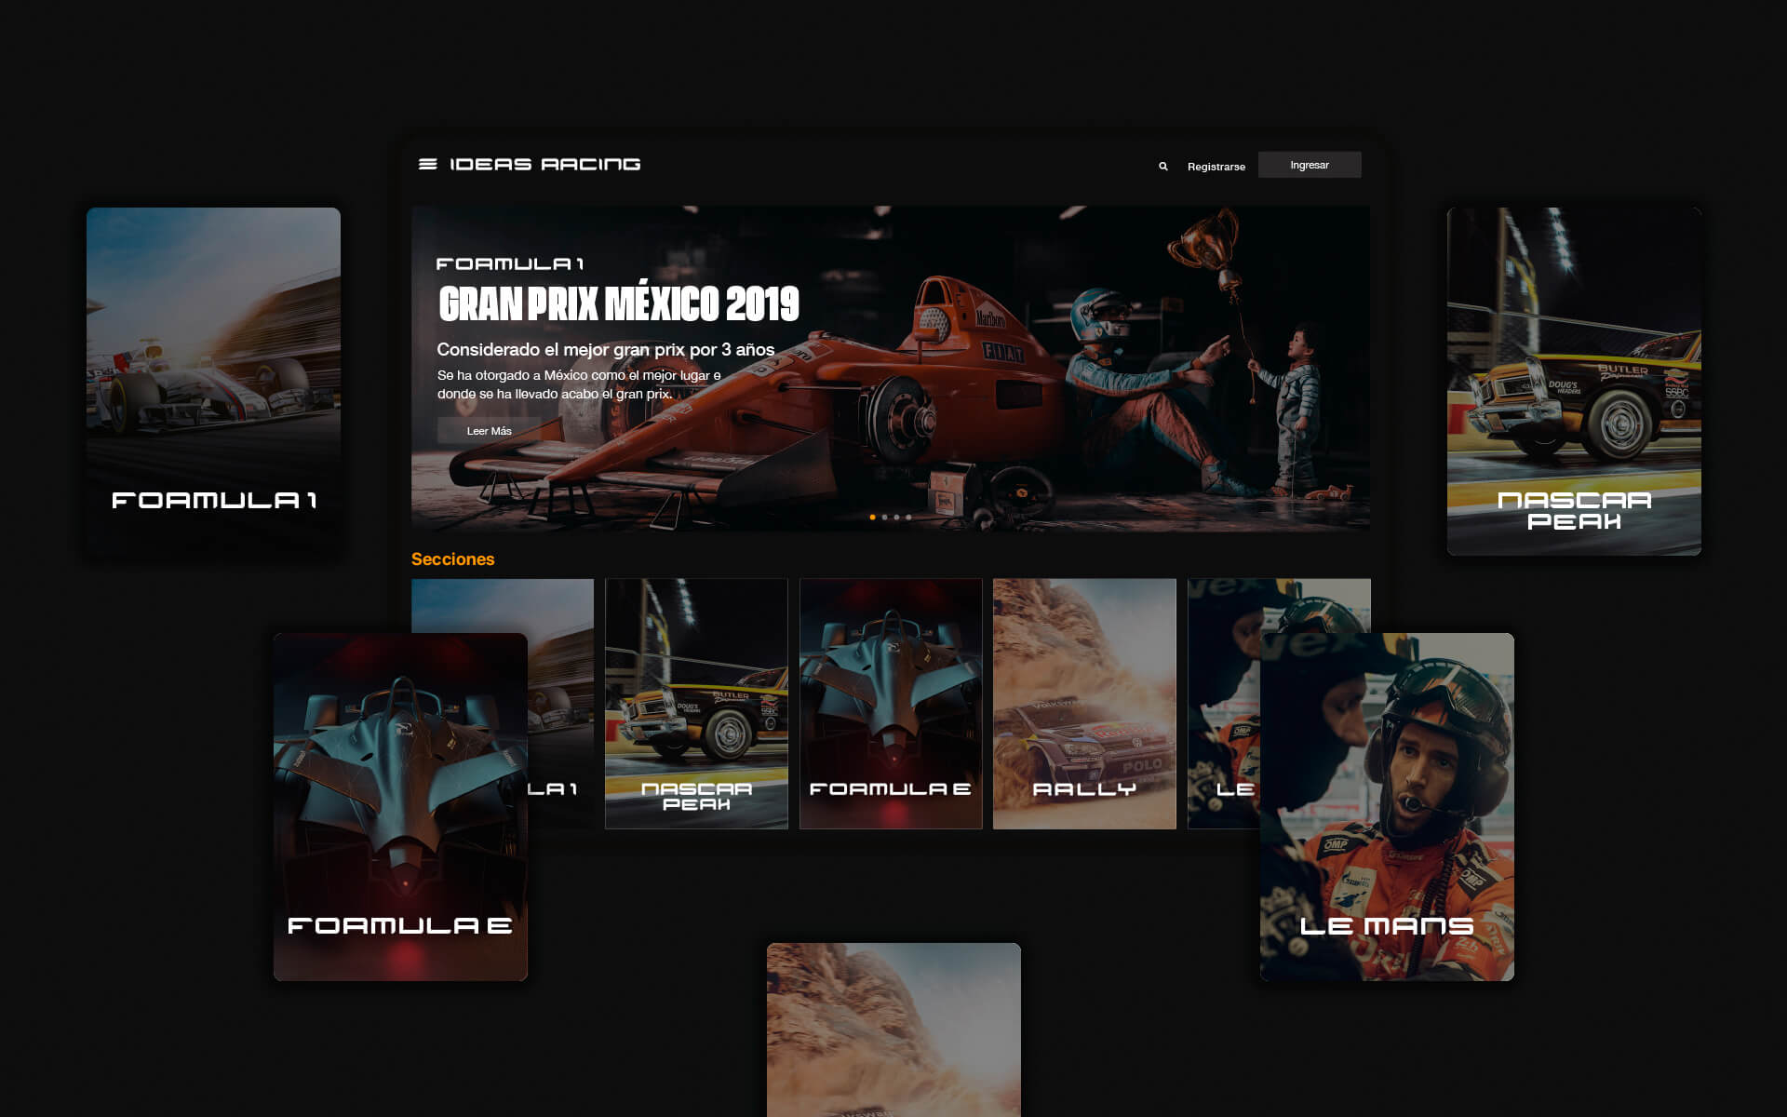The height and width of the screenshot is (1117, 1787).
Task: Click the Secciones heading
Action: pyautogui.click(x=452, y=559)
